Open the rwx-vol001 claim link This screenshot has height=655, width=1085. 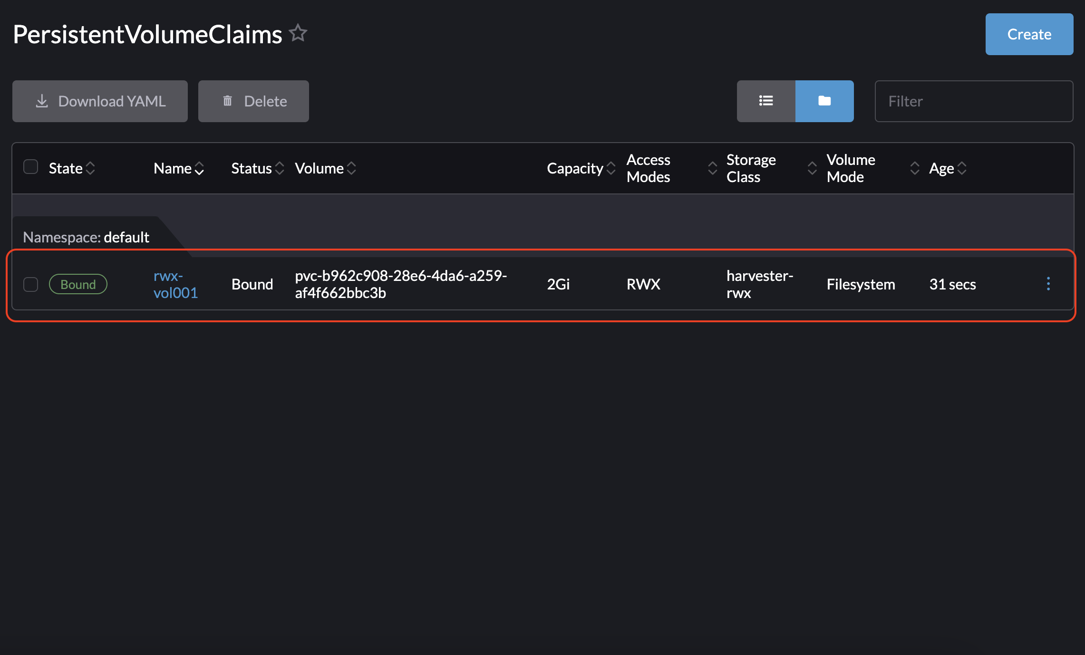[175, 284]
